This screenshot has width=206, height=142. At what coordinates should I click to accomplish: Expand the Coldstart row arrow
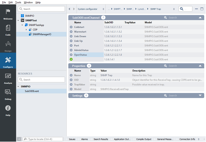[71, 27]
